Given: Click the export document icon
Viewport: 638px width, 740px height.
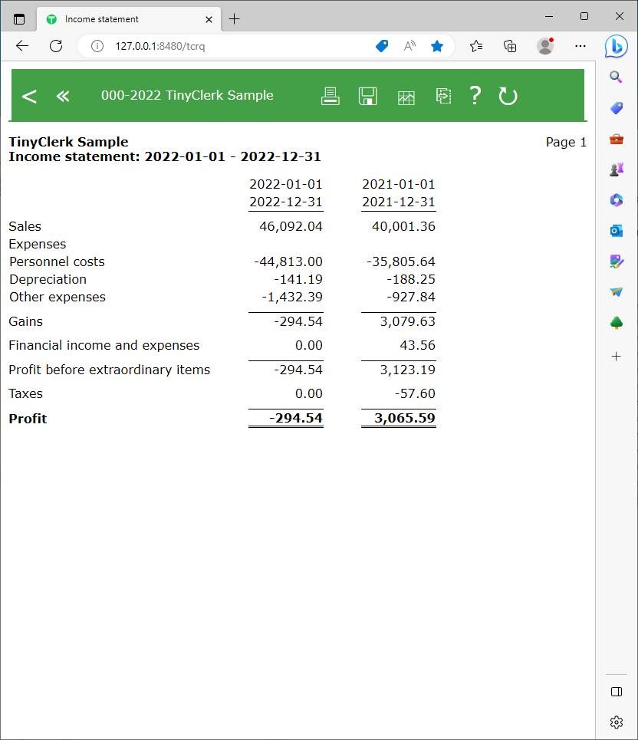Looking at the screenshot, I should point(443,96).
